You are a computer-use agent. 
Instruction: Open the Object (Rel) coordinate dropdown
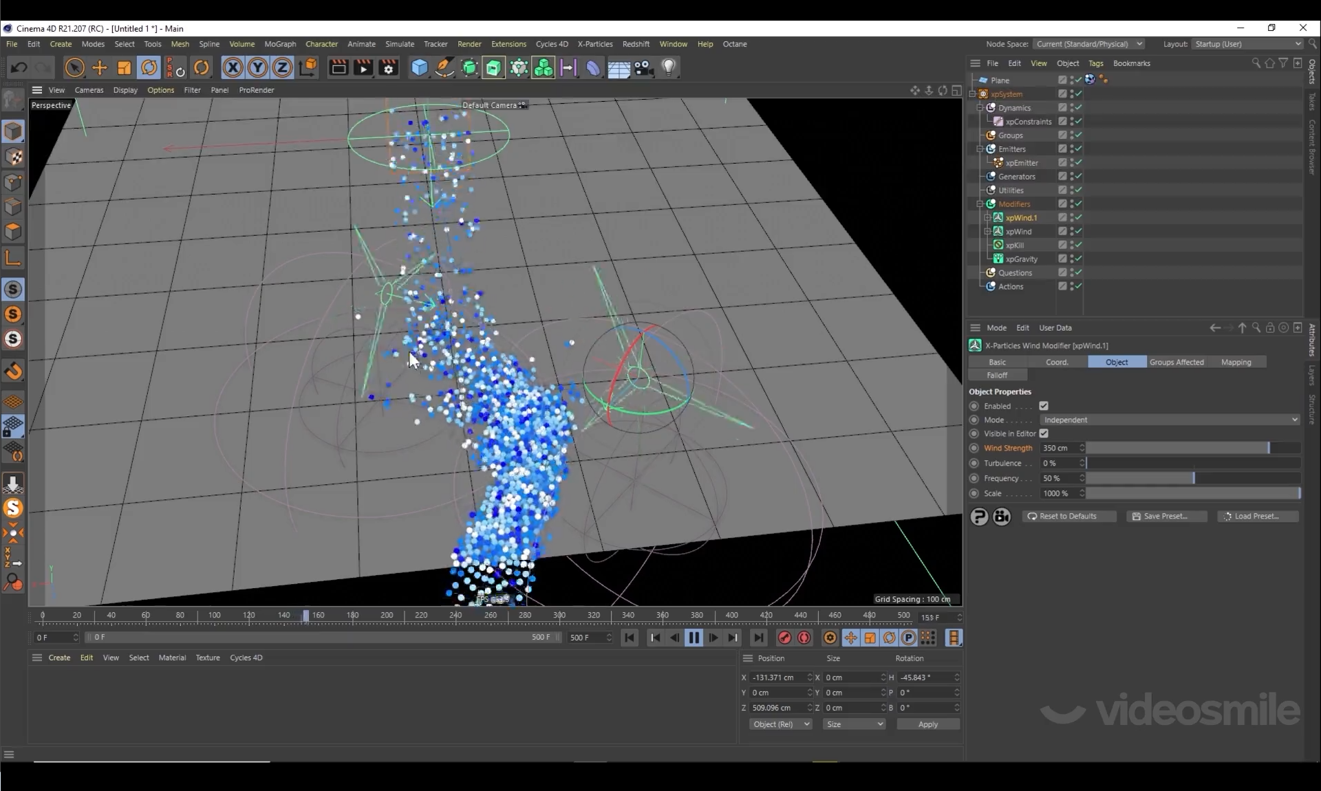[781, 724]
